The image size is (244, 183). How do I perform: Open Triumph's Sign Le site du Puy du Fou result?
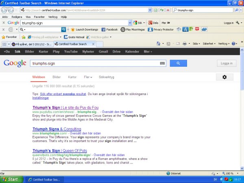[x=65, y=107]
